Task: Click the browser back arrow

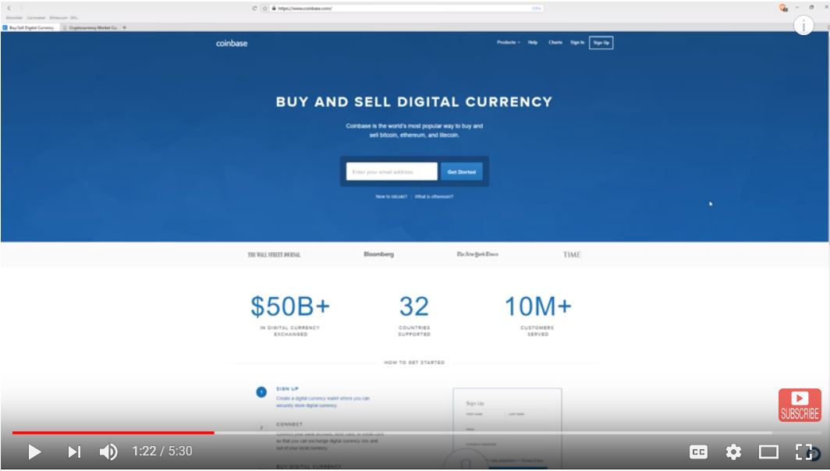Action: (x=9, y=9)
